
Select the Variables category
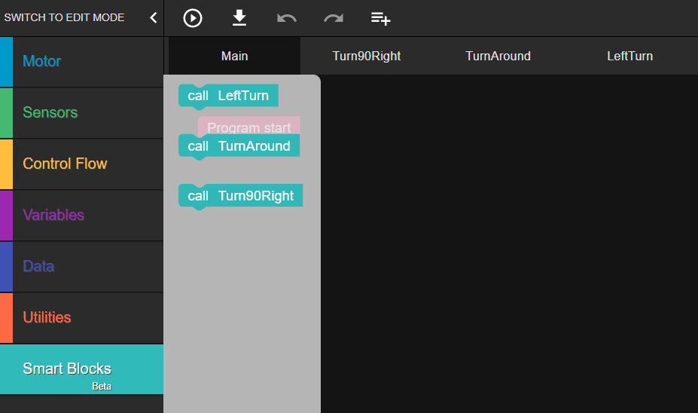[81, 215]
